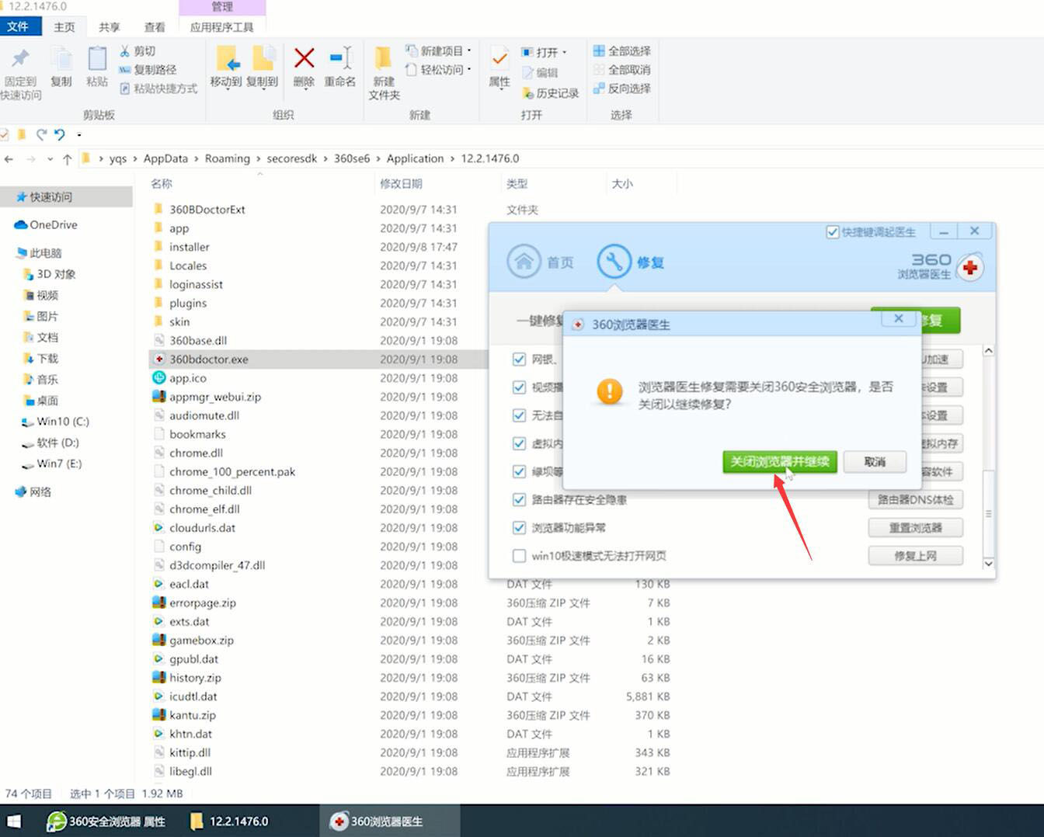This screenshot has width=1044, height=837.
Task: Click the Pin to Quick access icon
Action: [20, 58]
